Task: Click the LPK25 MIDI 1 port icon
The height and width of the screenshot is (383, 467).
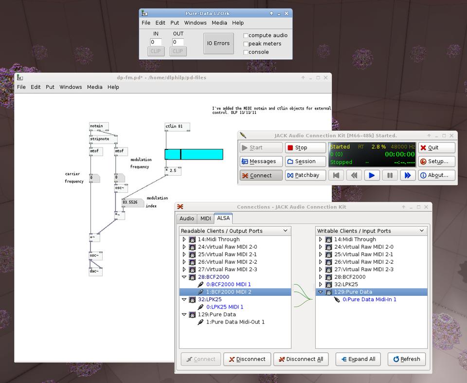Action: [x=200, y=307]
